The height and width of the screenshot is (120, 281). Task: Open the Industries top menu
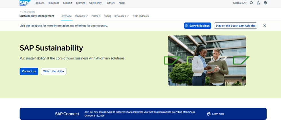click(x=54, y=3)
